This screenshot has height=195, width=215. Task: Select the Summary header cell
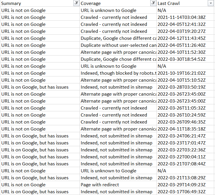(40, 3)
